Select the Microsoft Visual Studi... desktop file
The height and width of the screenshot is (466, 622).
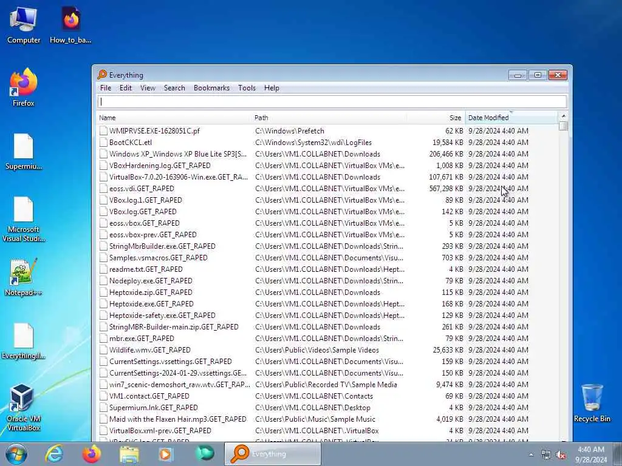click(x=24, y=219)
